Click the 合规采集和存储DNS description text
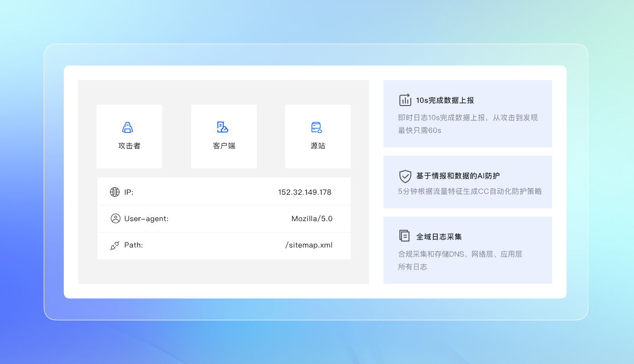 pyautogui.click(x=460, y=254)
